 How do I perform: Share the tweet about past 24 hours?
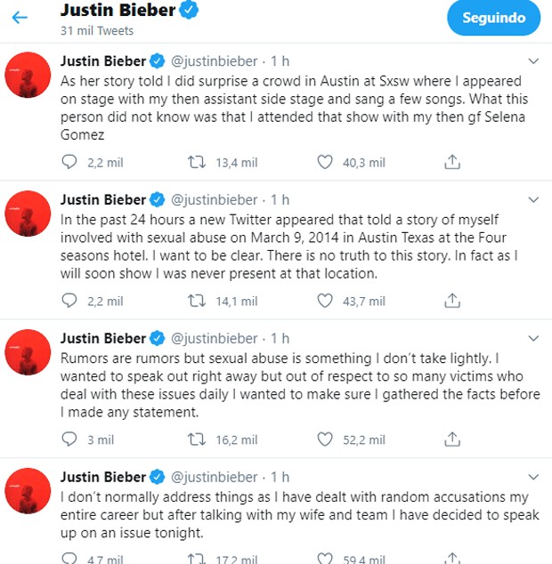click(x=452, y=301)
